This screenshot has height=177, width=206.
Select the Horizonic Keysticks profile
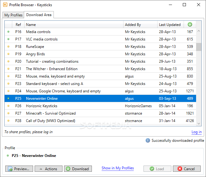point(42,106)
